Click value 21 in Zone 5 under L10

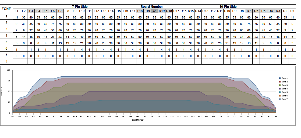tap(82, 43)
